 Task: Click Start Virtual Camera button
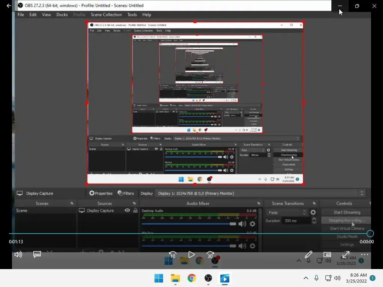pos(347,228)
